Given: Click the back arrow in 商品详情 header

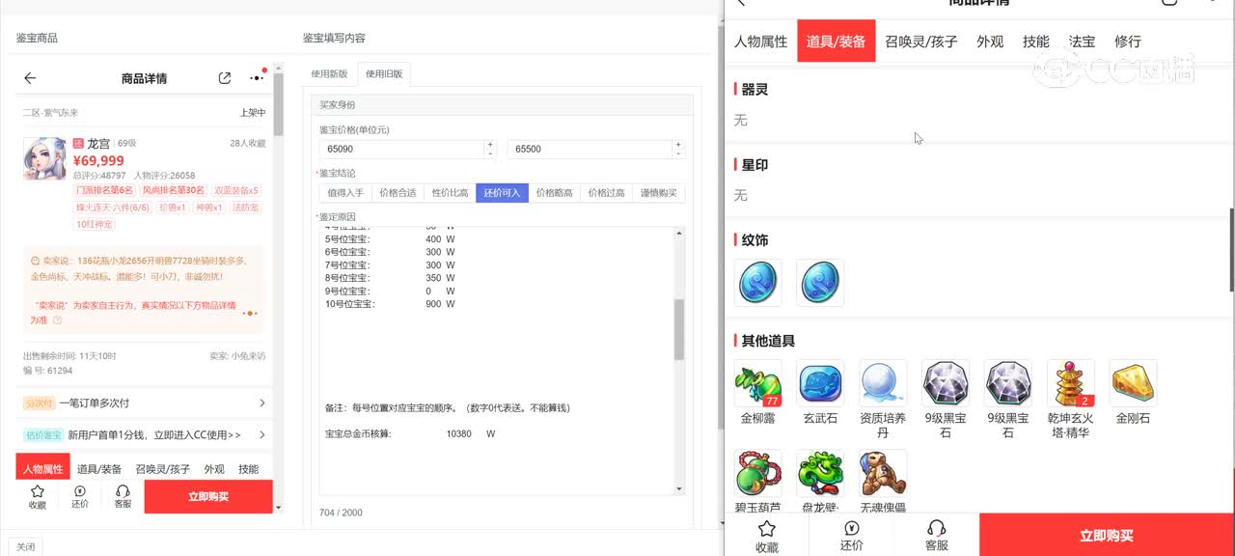Looking at the screenshot, I should coord(30,78).
